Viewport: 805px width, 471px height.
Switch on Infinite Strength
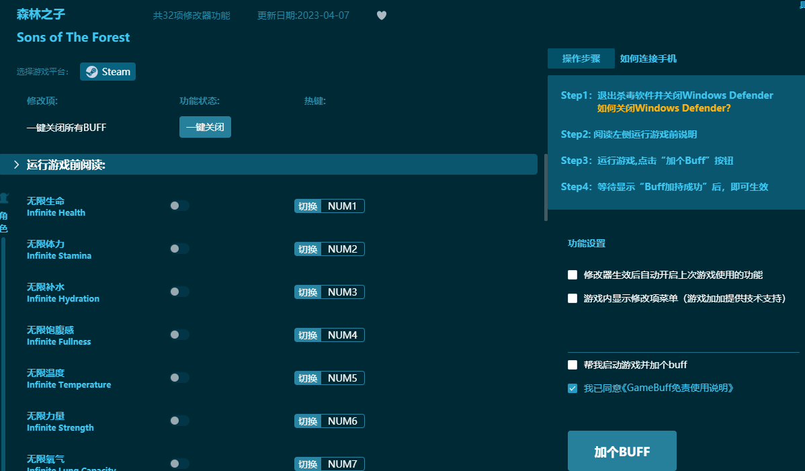pyautogui.click(x=179, y=421)
